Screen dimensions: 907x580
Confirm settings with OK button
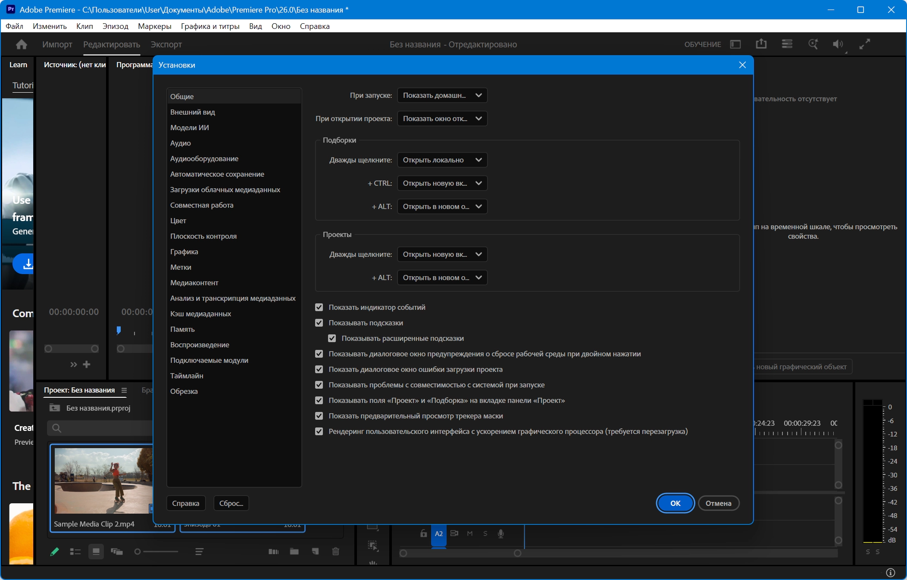click(675, 503)
